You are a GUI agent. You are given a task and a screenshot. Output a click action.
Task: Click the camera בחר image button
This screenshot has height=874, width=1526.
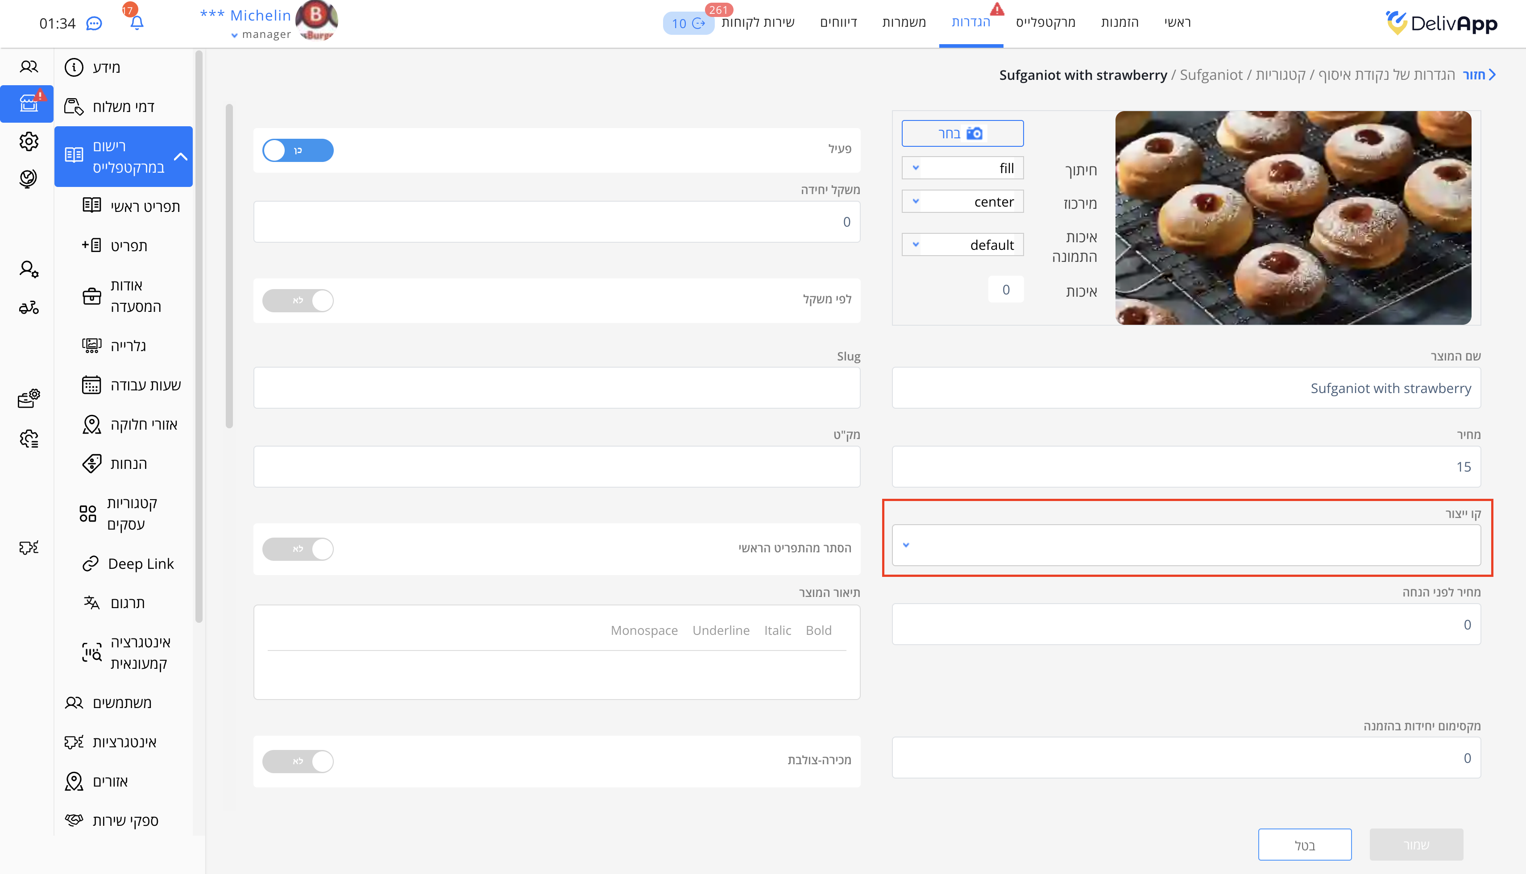tap(962, 133)
